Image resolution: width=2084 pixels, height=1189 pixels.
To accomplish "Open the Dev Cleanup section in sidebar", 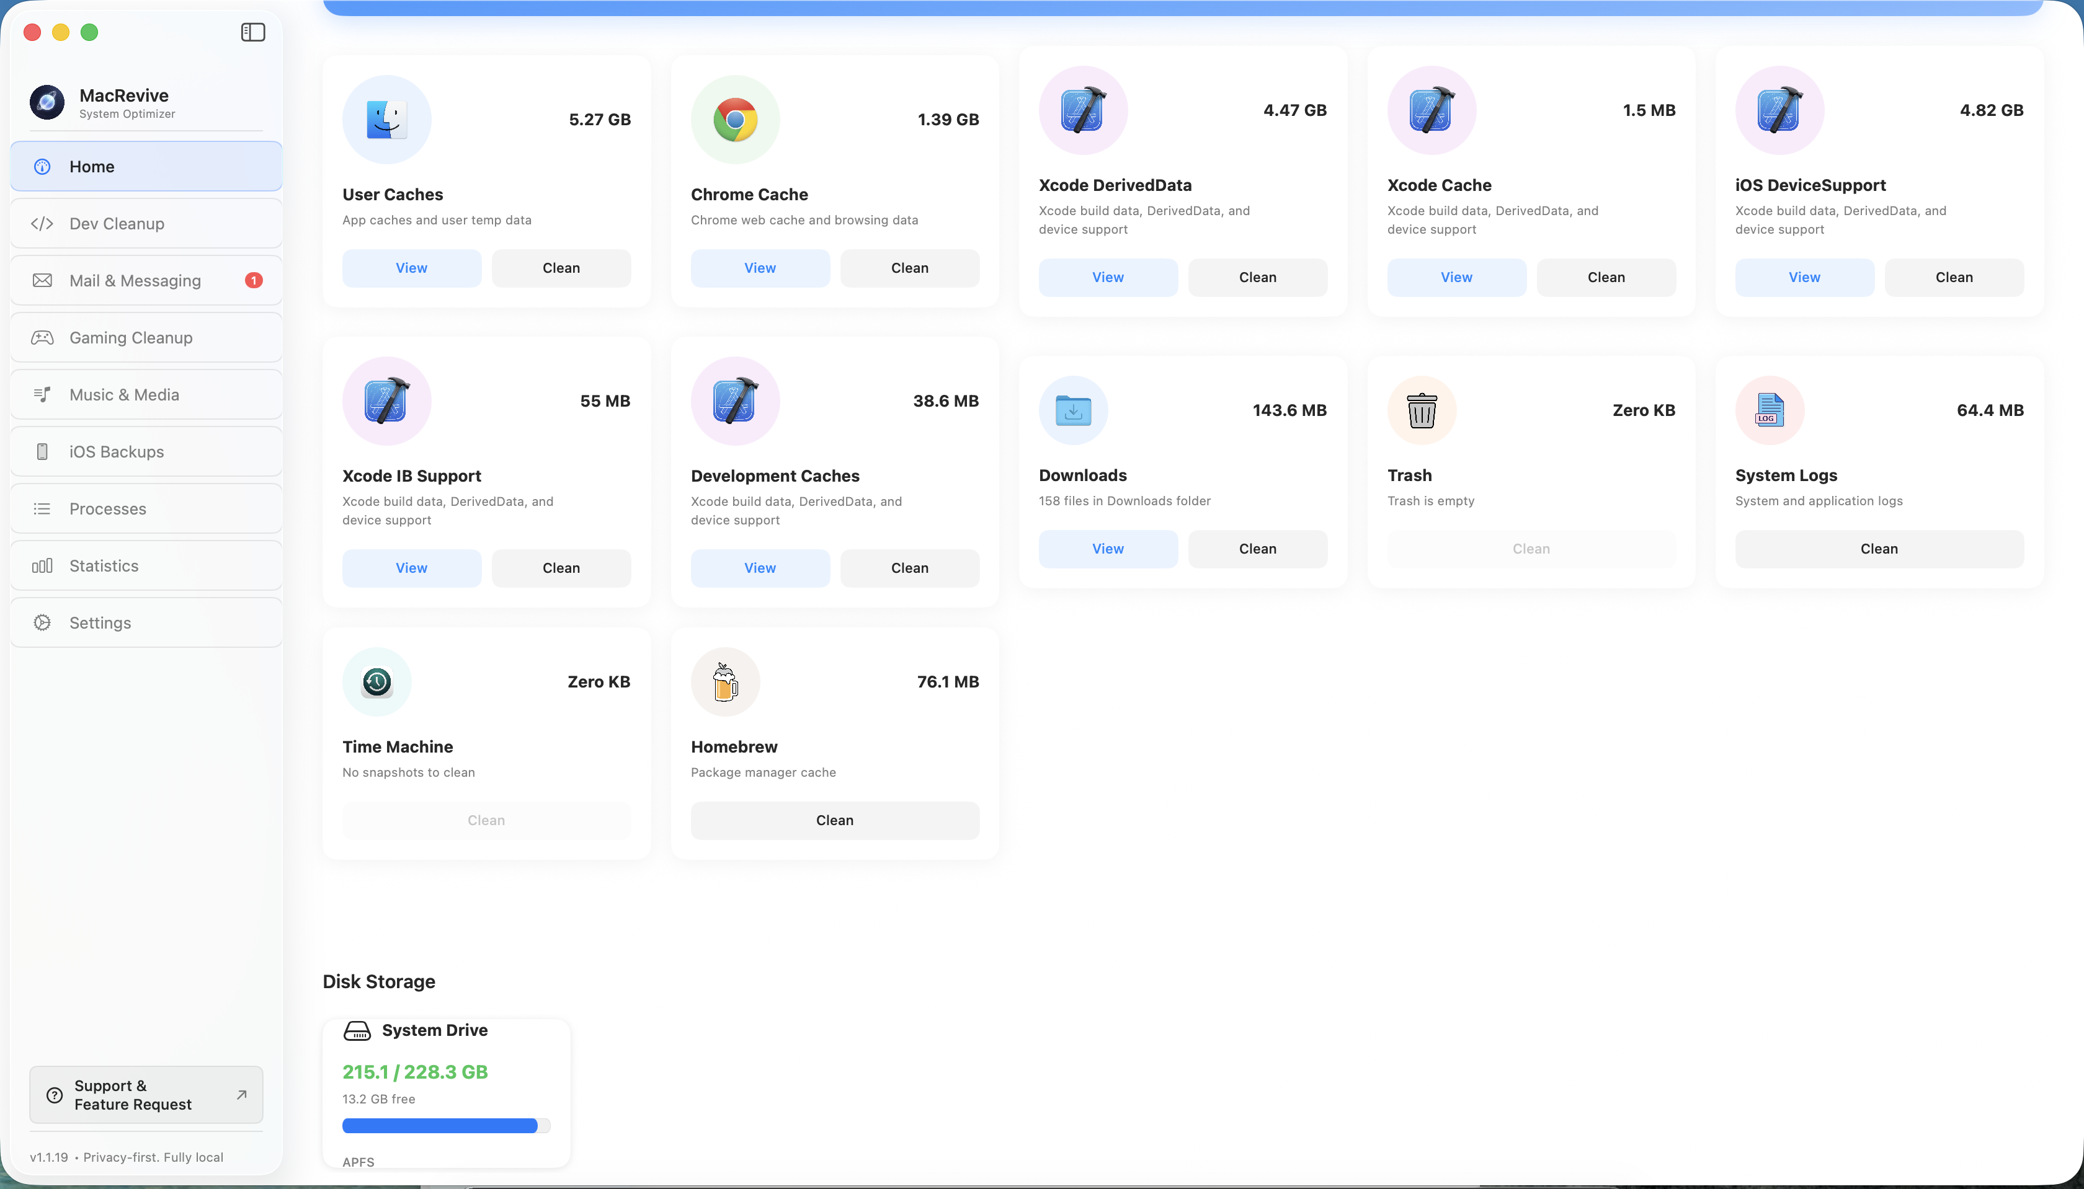I will (116, 223).
